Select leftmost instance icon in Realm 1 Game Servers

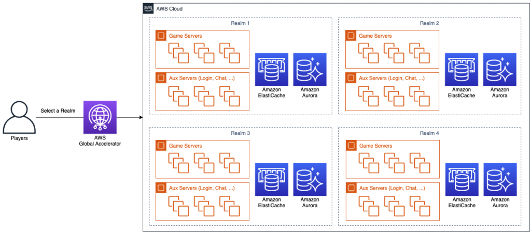pyautogui.click(x=178, y=53)
